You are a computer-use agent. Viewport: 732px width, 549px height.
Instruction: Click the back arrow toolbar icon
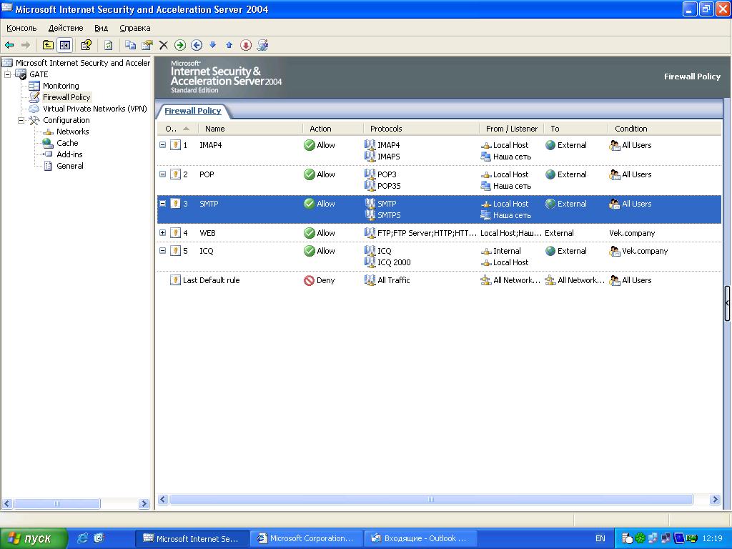click(9, 45)
